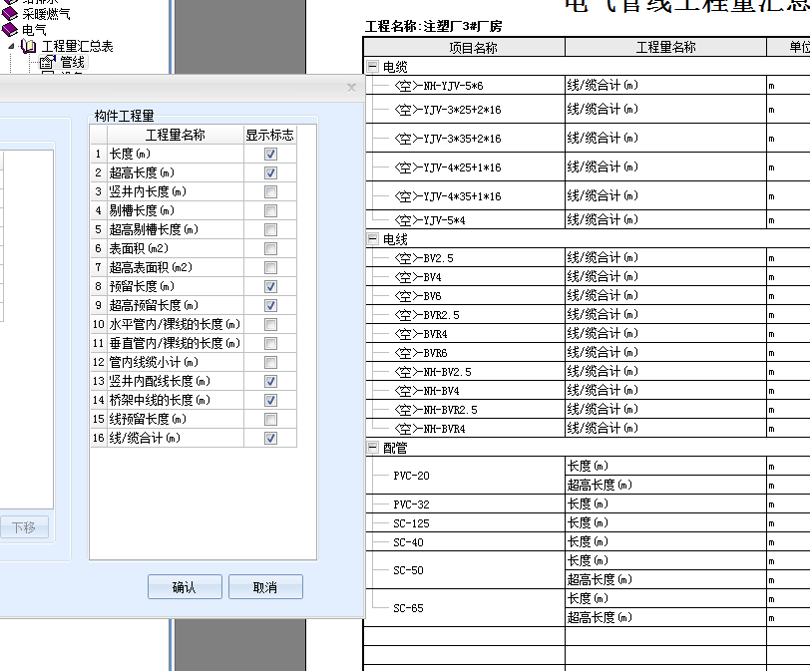Uncheck the 长度(m) display checkbox
Viewport: 810px width, 671px height.
(x=270, y=154)
